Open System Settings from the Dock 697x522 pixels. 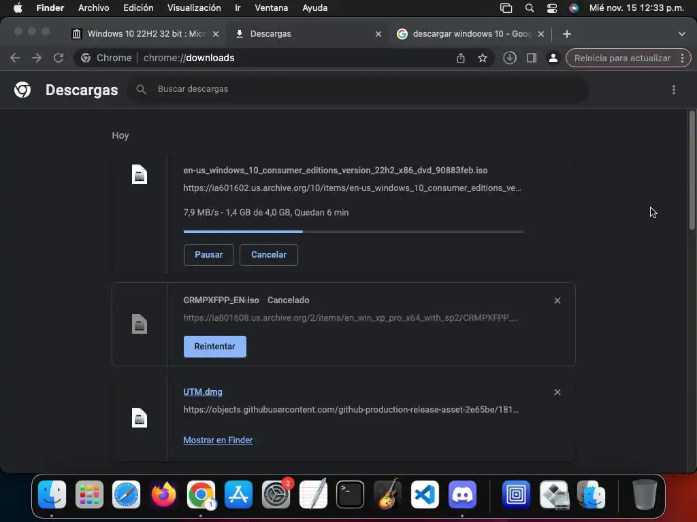276,494
